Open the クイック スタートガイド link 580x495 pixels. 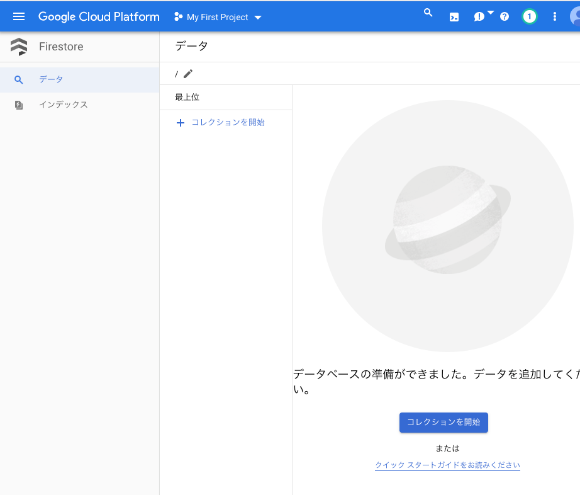click(447, 465)
